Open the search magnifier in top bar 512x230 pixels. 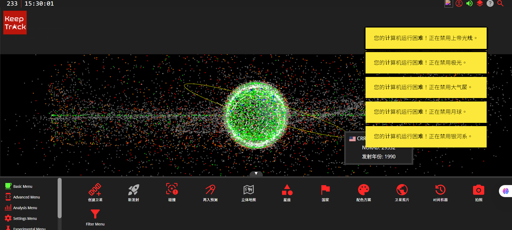click(500, 3)
